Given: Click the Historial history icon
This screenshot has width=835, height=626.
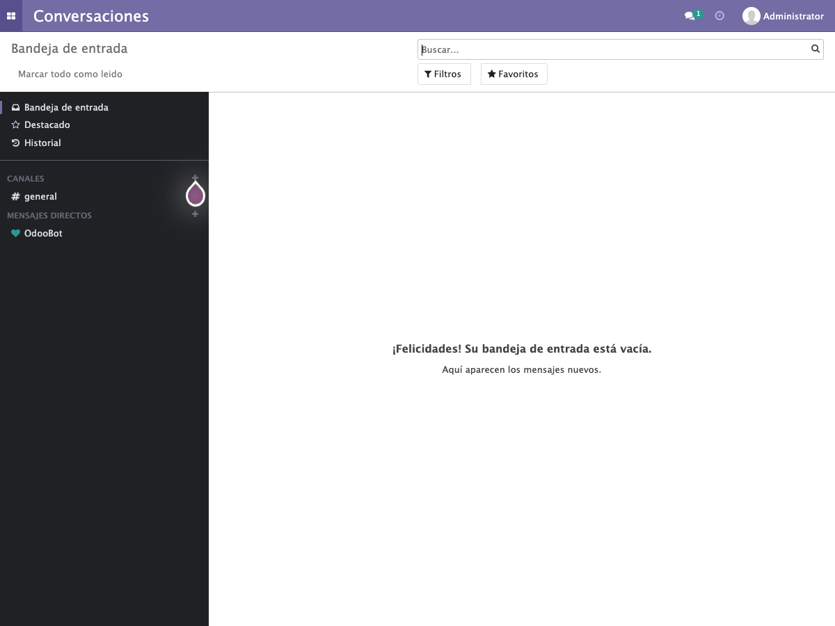Looking at the screenshot, I should (16, 143).
